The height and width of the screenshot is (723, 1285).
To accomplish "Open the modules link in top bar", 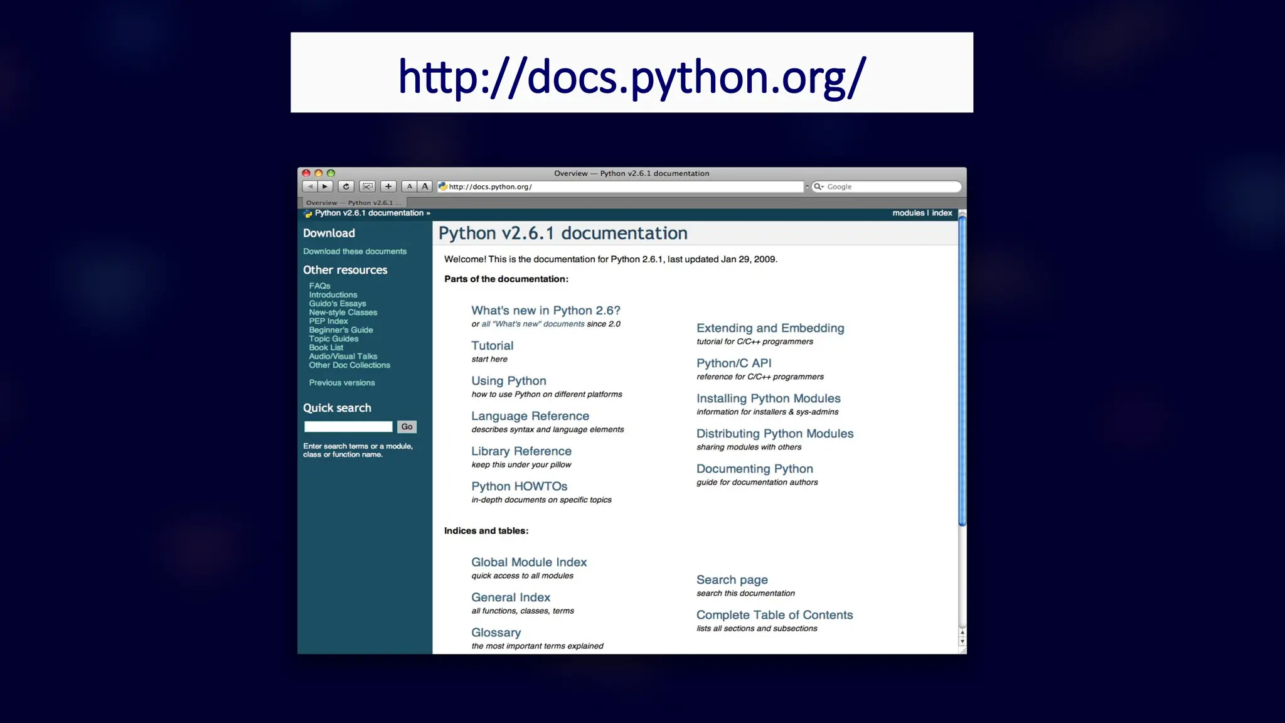I will 908,213.
